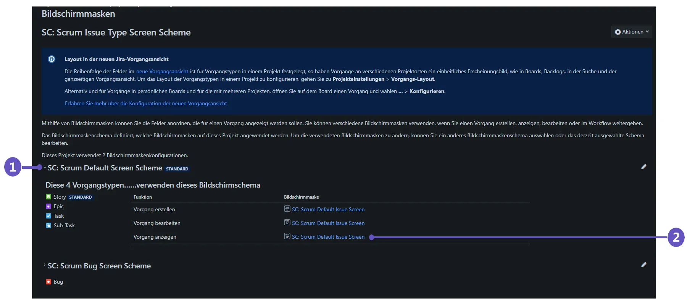The width and height of the screenshot is (687, 305).
Task: Click screen icon in 'Vorgang erstellen' row
Action: point(287,209)
